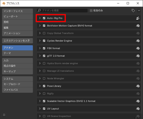Click the Blender icon on Pose Library row

pos(138,86)
